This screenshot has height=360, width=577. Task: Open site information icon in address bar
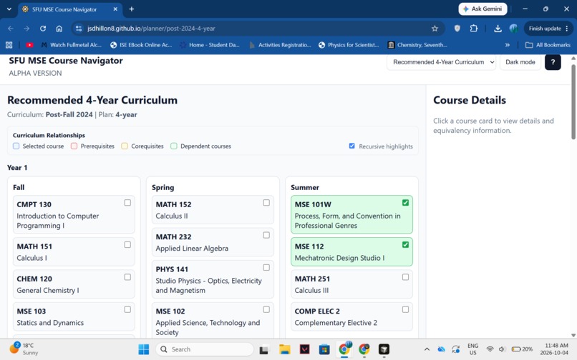(78, 29)
